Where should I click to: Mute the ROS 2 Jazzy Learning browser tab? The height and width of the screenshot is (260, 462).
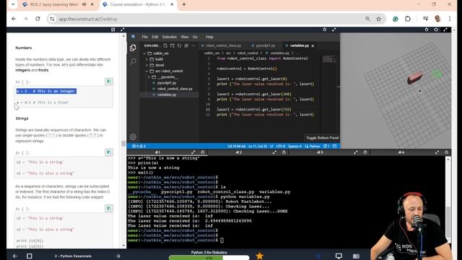84,4
